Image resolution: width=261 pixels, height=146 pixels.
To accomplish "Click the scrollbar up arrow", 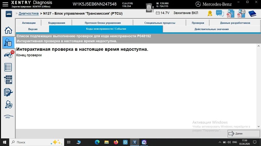I will [x=258, y=46].
